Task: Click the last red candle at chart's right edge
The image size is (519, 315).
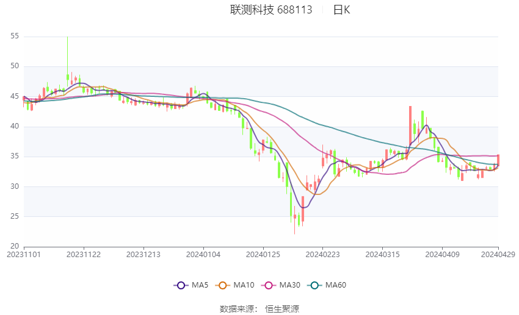Action: (x=498, y=161)
